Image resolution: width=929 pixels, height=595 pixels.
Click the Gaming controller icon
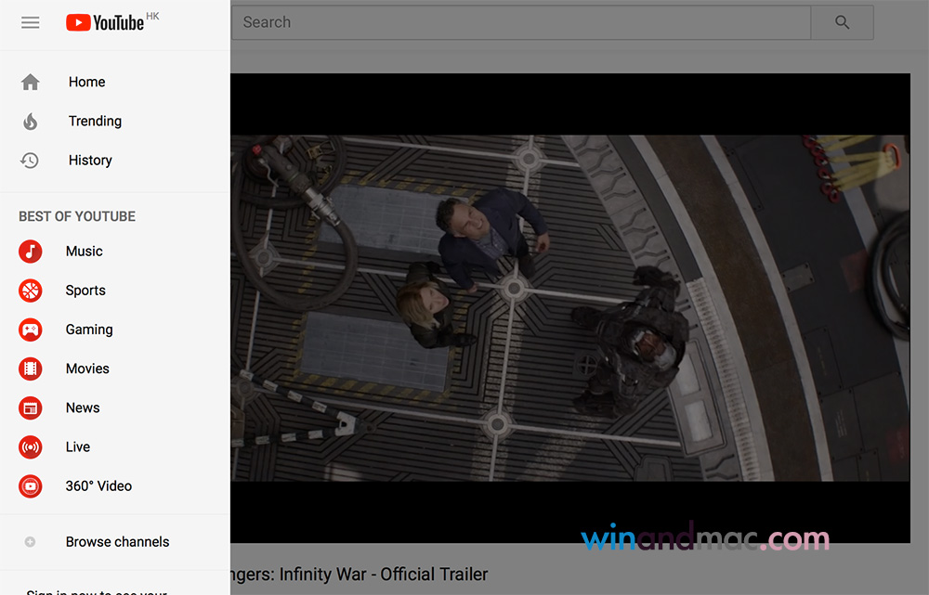click(x=31, y=330)
